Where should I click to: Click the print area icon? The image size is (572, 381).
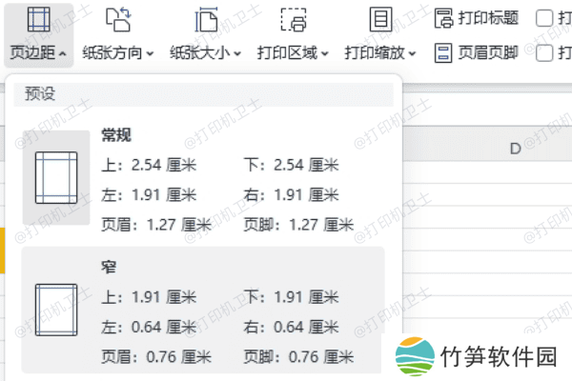coord(294,20)
